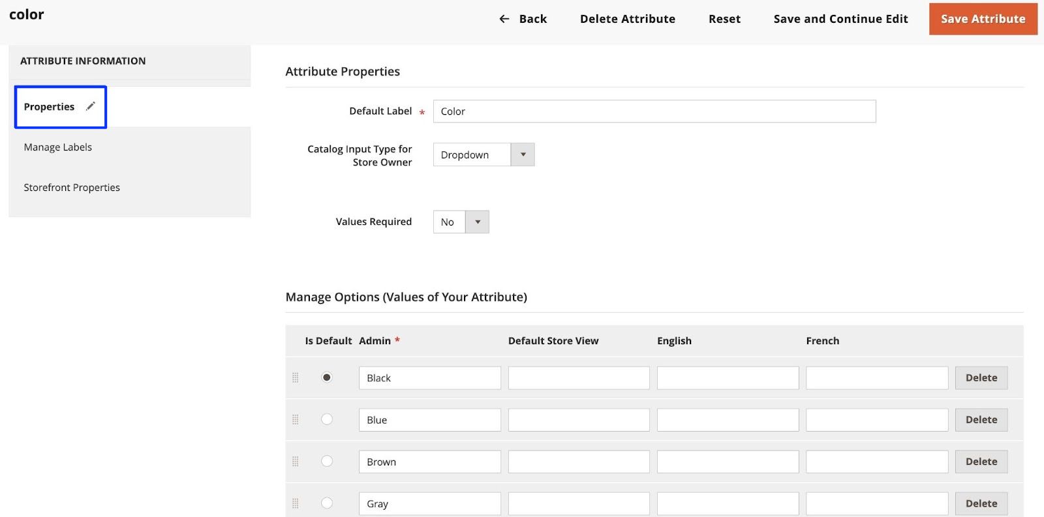
Task: Click the Delete Attribute button
Action: [627, 19]
